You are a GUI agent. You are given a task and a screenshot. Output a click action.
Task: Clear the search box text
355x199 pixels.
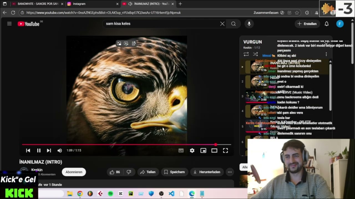pos(222,24)
